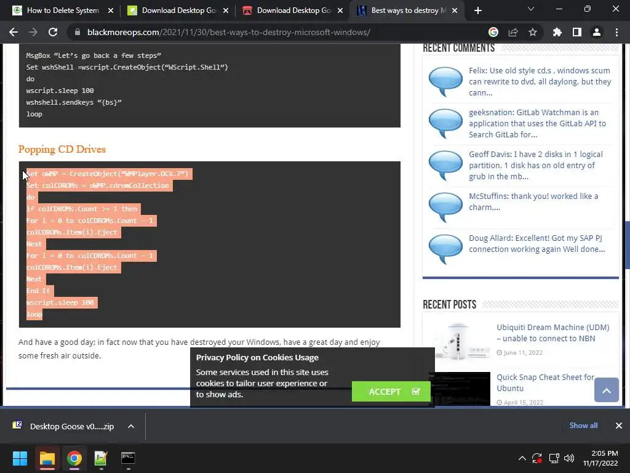Image resolution: width=630 pixels, height=473 pixels.
Task: Click wshshell.sendkeys line in code block
Action: 74,102
